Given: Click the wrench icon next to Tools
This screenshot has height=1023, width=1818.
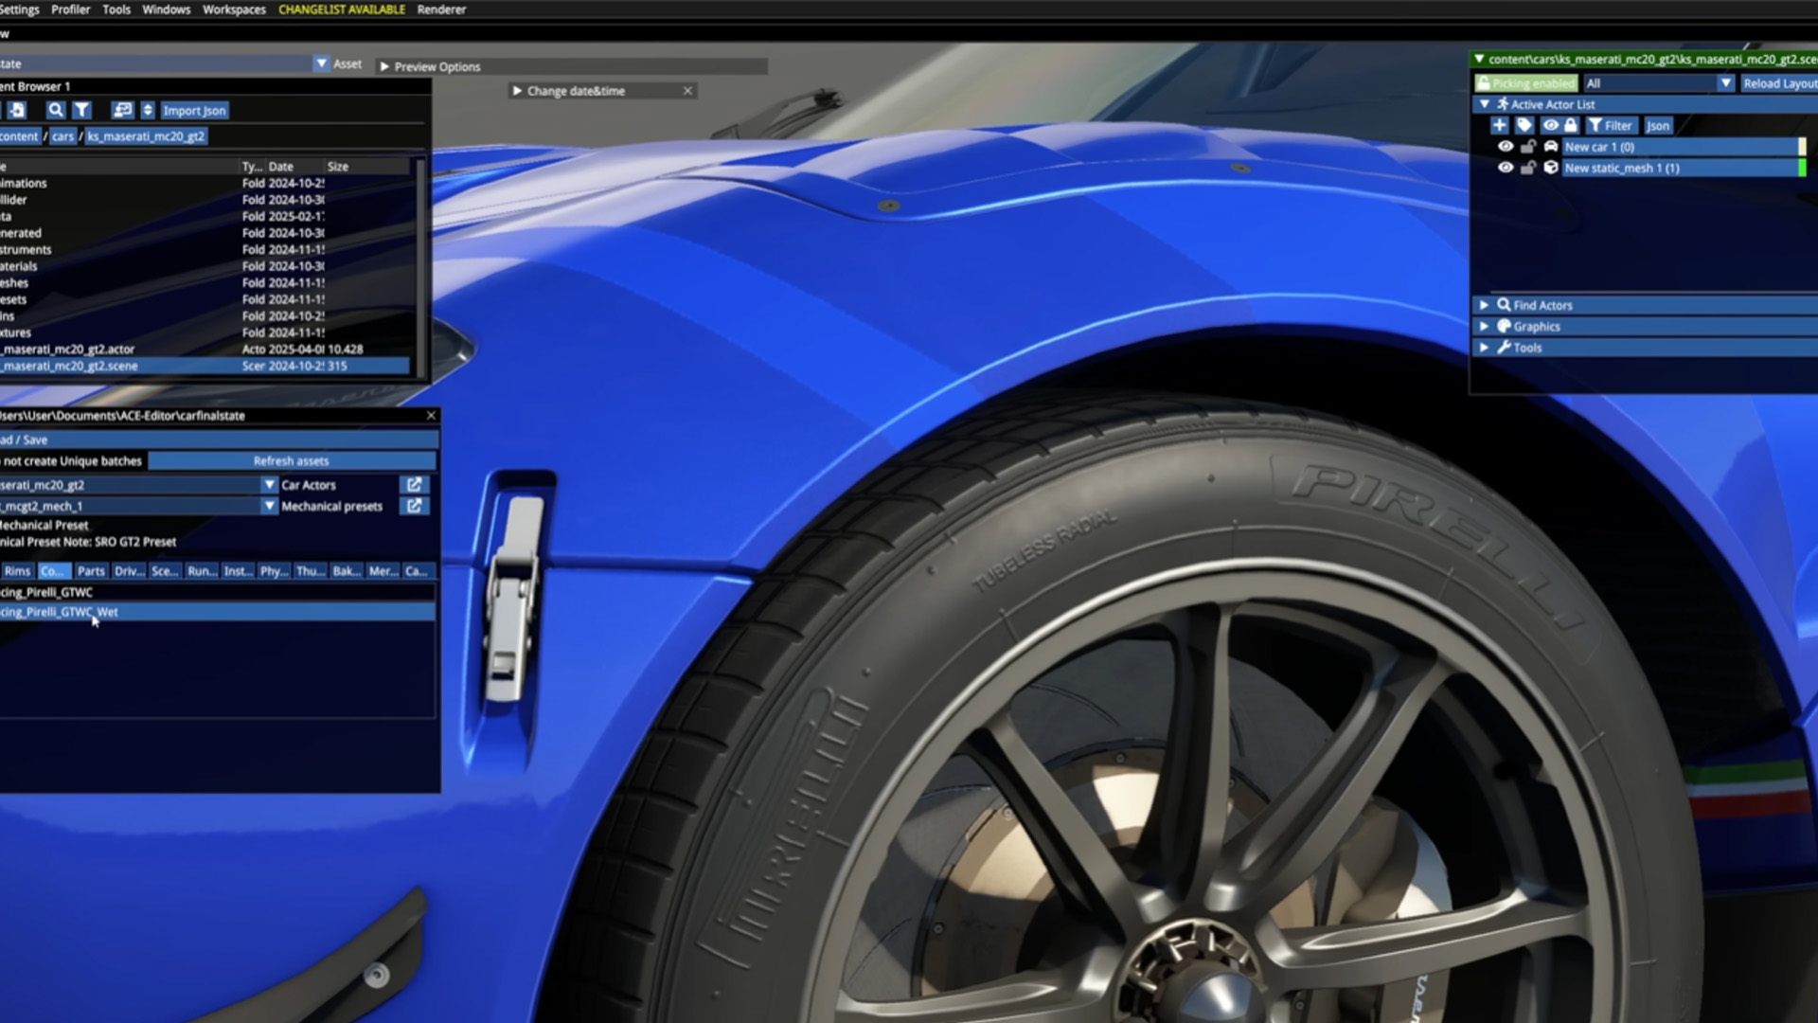Looking at the screenshot, I should coord(1504,348).
